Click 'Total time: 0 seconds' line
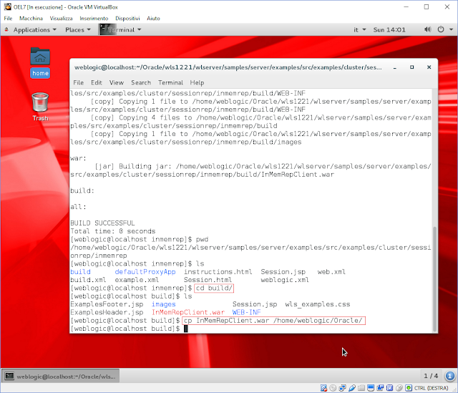Image resolution: width=458 pixels, height=393 pixels. (x=113, y=231)
